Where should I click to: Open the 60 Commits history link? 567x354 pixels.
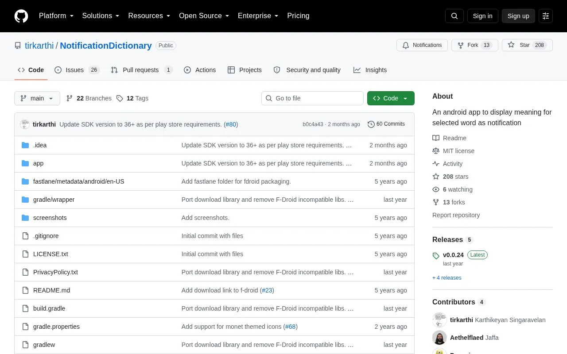point(386,124)
